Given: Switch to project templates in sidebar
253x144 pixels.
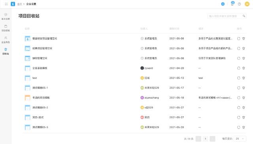Looking at the screenshot, I should (6, 28).
